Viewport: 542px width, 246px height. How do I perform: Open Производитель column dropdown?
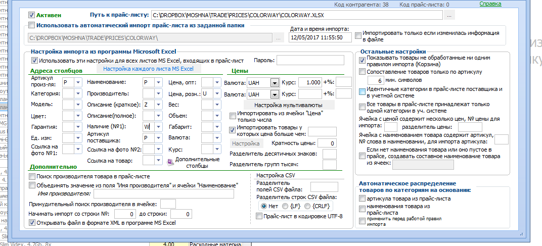coord(158,93)
